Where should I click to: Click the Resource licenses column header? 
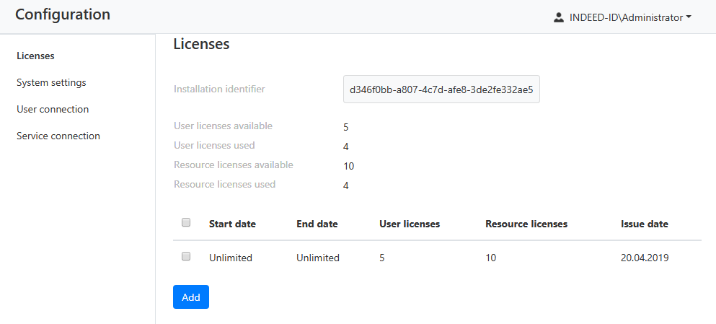[x=526, y=224]
